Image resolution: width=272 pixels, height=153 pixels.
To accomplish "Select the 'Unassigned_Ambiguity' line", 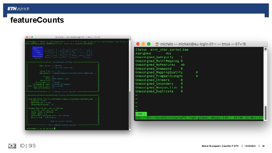I will [159, 57].
